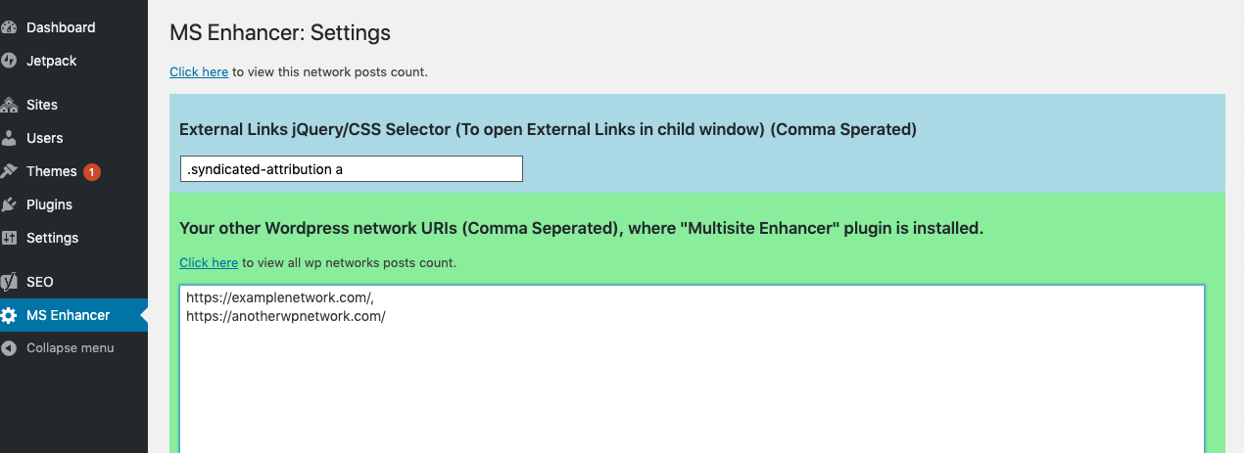Go to the Plugins menu label
The height and width of the screenshot is (453, 1245).
49,204
